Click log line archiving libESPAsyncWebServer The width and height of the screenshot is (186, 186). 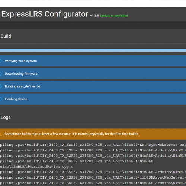coord(93,177)
